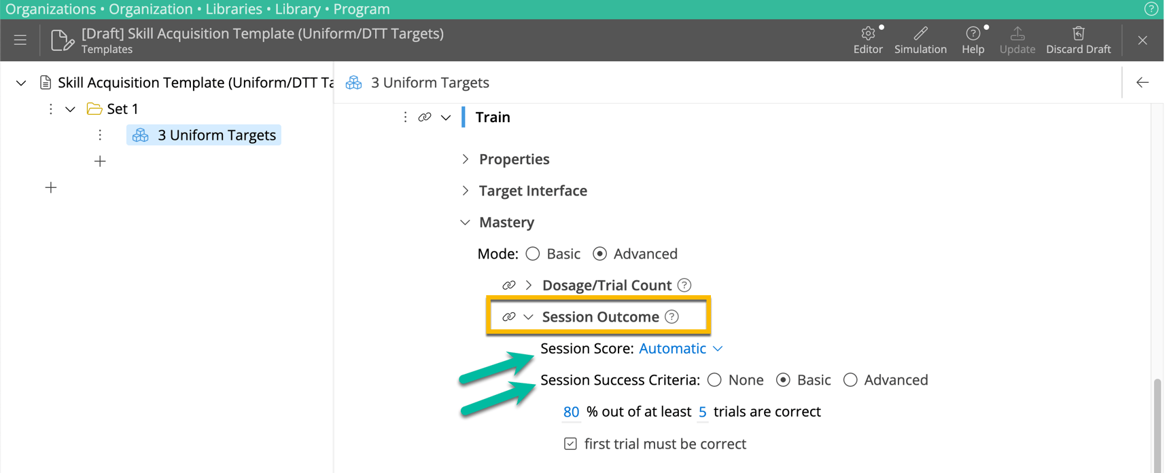Open the Organizations breadcrumb
Viewport: 1169px width, 473px height.
(50, 9)
